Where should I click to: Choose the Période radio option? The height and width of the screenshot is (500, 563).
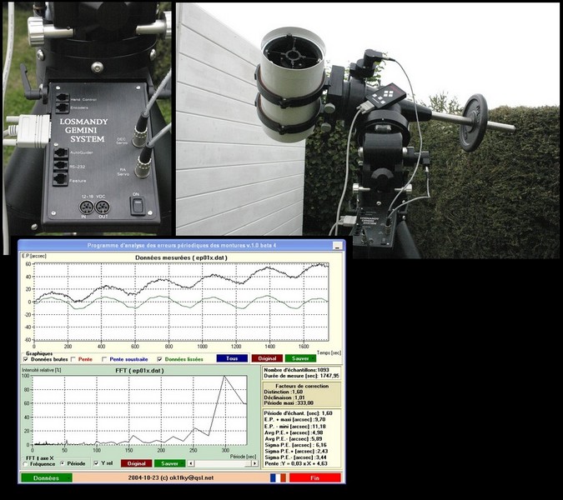63,463
